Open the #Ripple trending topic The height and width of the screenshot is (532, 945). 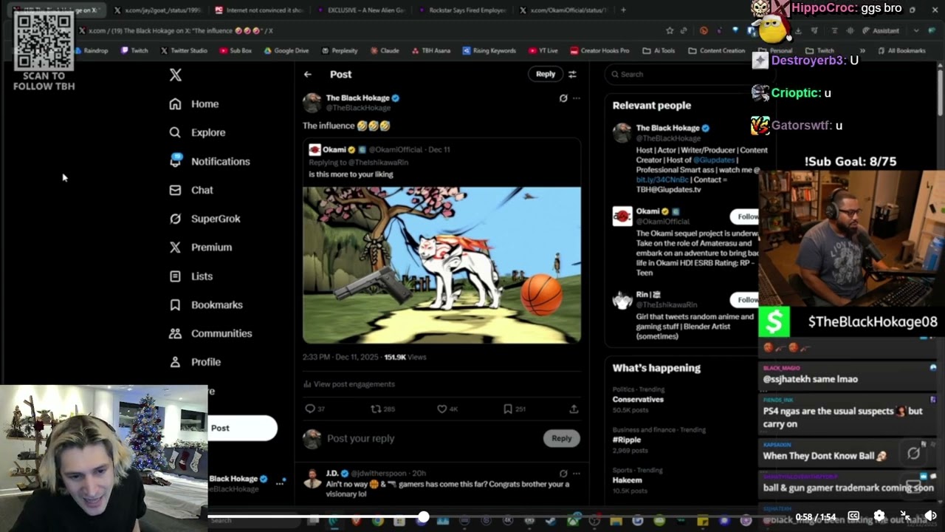[x=627, y=440]
